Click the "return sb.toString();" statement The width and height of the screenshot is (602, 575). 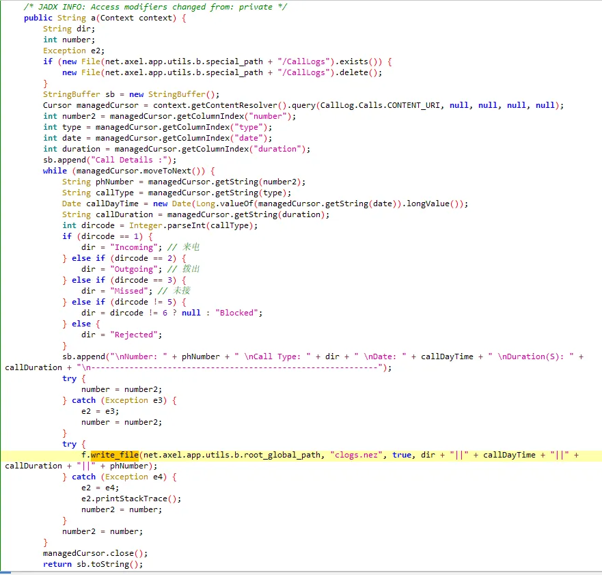tap(93, 564)
